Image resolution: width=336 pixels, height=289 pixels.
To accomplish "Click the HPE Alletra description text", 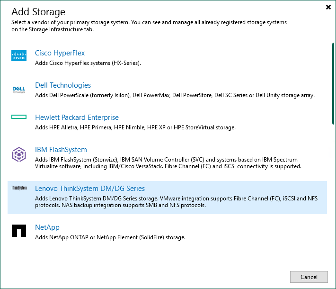I will point(135,127).
